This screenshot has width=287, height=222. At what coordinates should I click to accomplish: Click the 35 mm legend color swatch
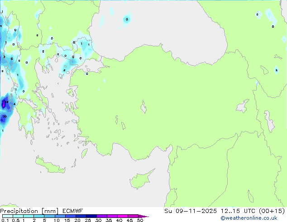(x=112, y=216)
